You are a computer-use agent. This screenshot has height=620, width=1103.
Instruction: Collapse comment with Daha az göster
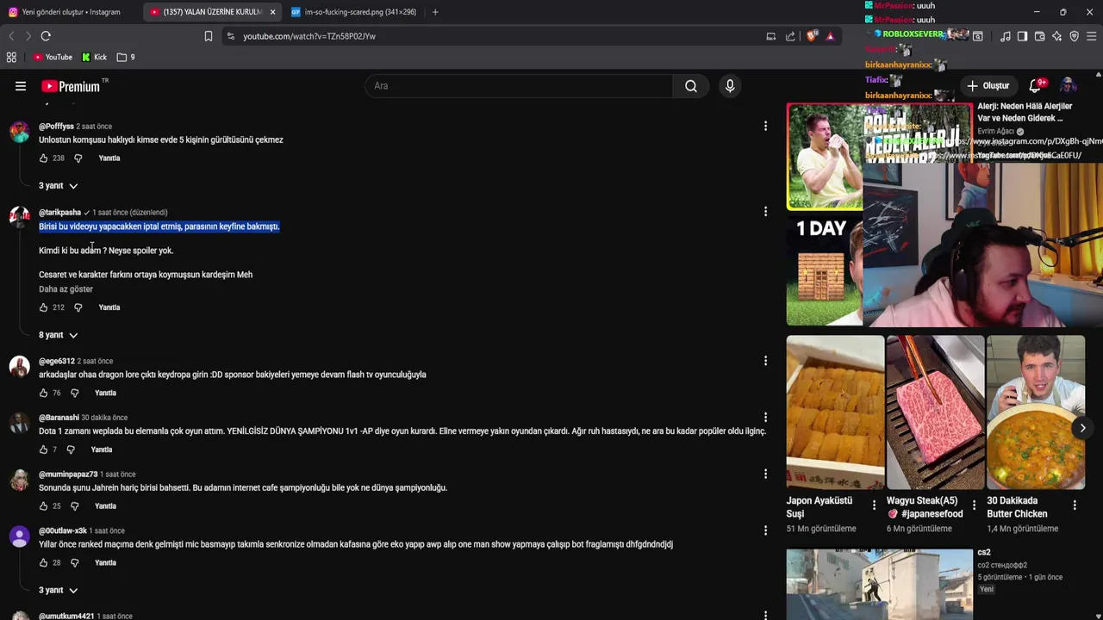pyautogui.click(x=65, y=289)
